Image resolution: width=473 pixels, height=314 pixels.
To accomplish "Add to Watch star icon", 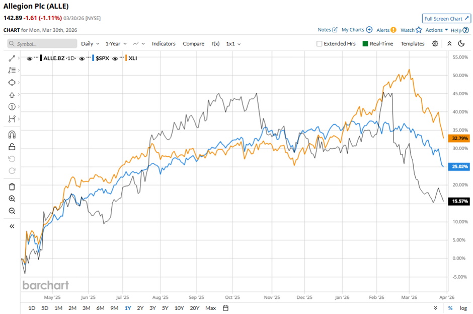I will point(419,30).
